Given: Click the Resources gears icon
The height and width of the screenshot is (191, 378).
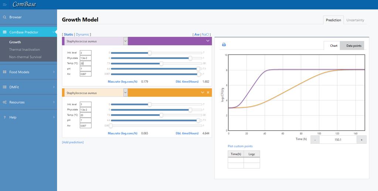Looking at the screenshot, I should tap(4, 102).
